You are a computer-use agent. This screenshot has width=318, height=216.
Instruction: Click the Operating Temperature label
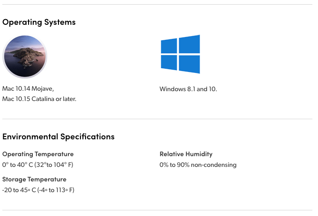pos(38,154)
